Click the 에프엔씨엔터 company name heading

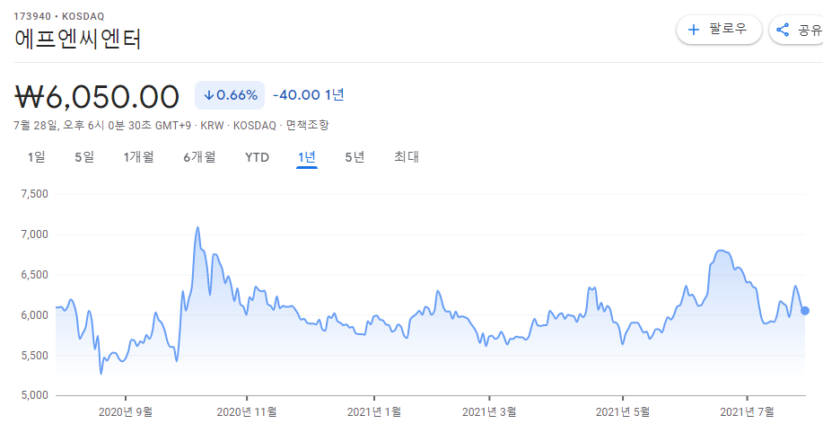click(x=78, y=39)
